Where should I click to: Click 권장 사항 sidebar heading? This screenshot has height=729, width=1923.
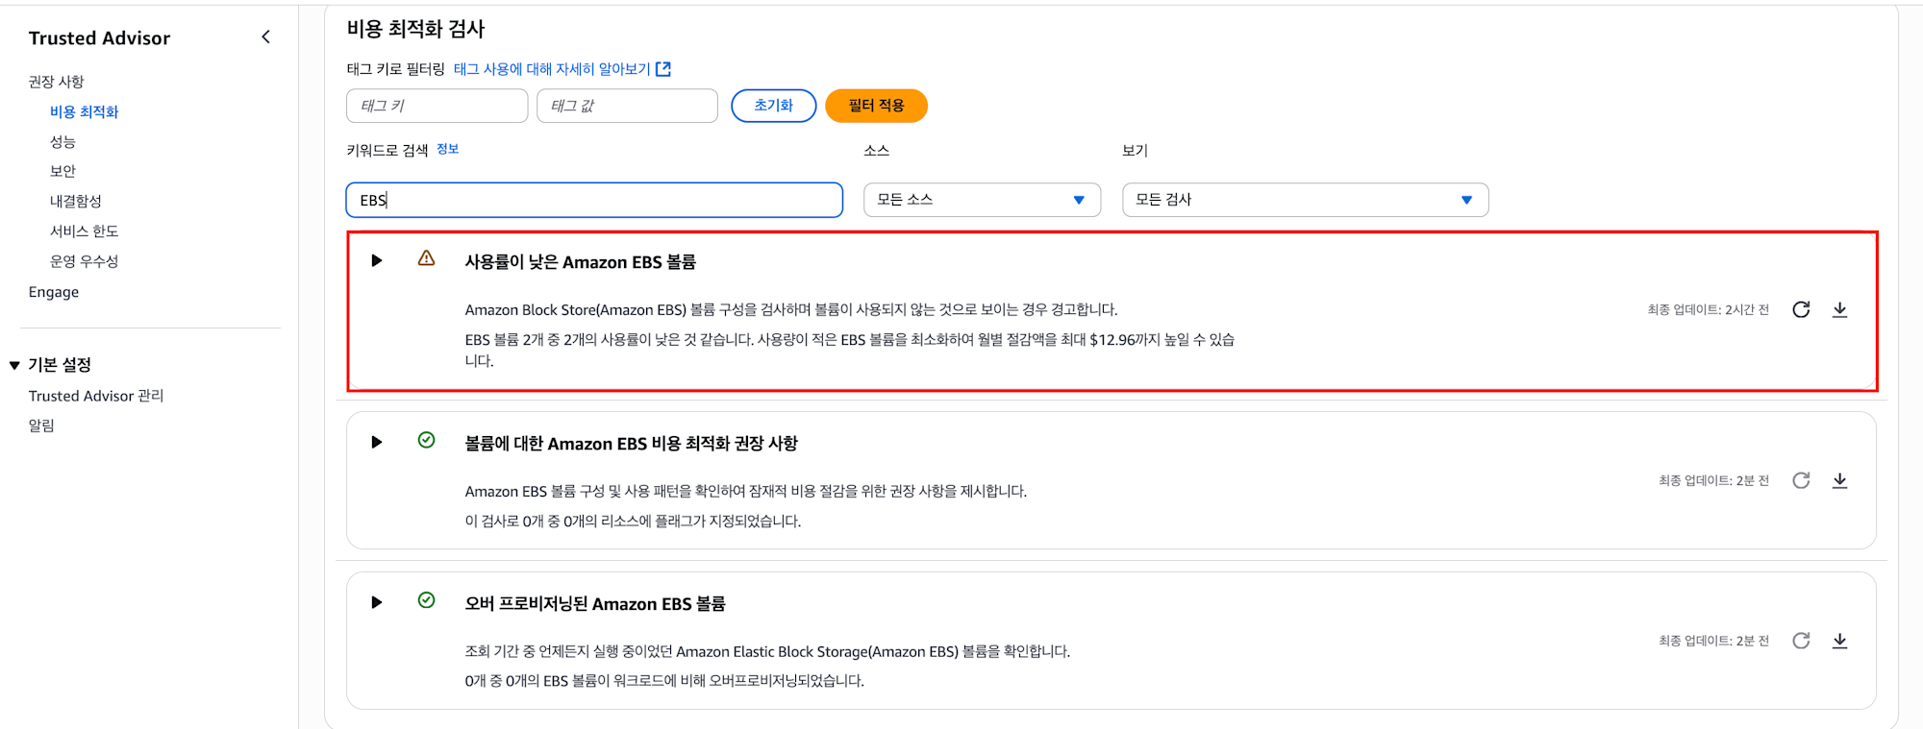pos(56,82)
